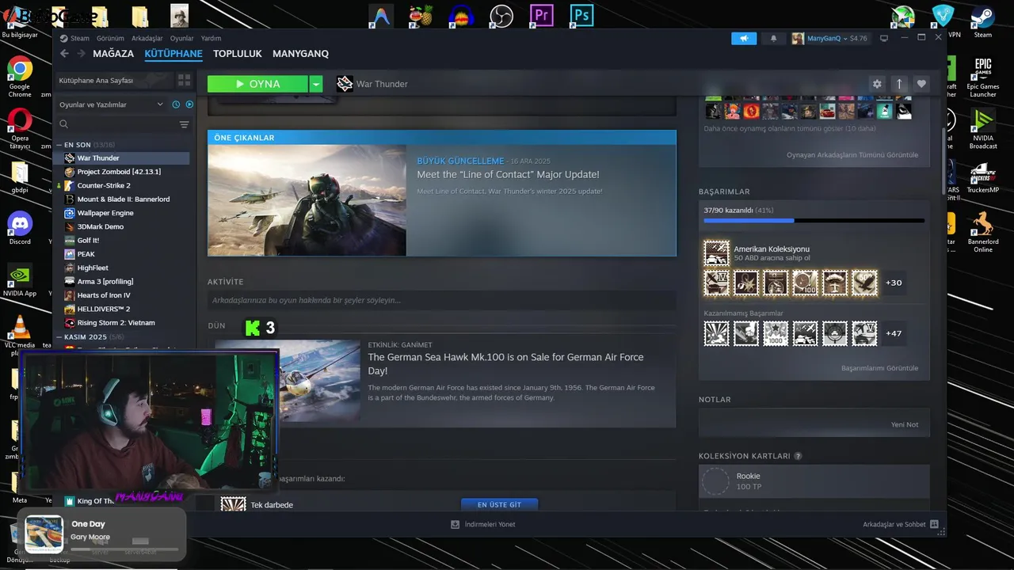The width and height of the screenshot is (1014, 570).
Task: Open the Line of Contact update thumbnail
Action: coord(307,200)
